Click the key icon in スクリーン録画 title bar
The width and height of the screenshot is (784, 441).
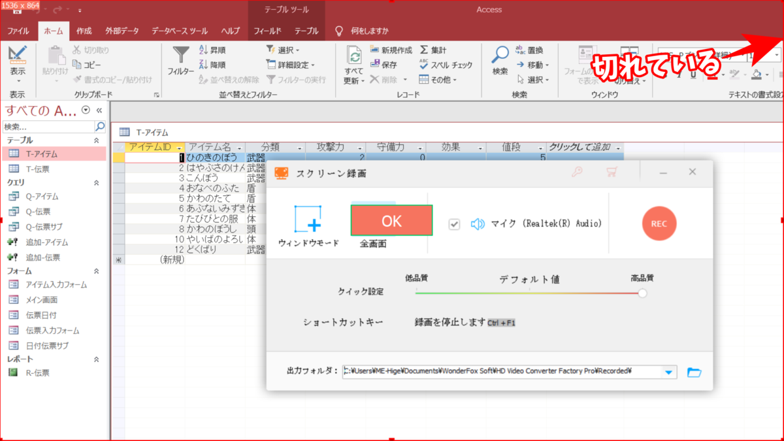coord(577,172)
